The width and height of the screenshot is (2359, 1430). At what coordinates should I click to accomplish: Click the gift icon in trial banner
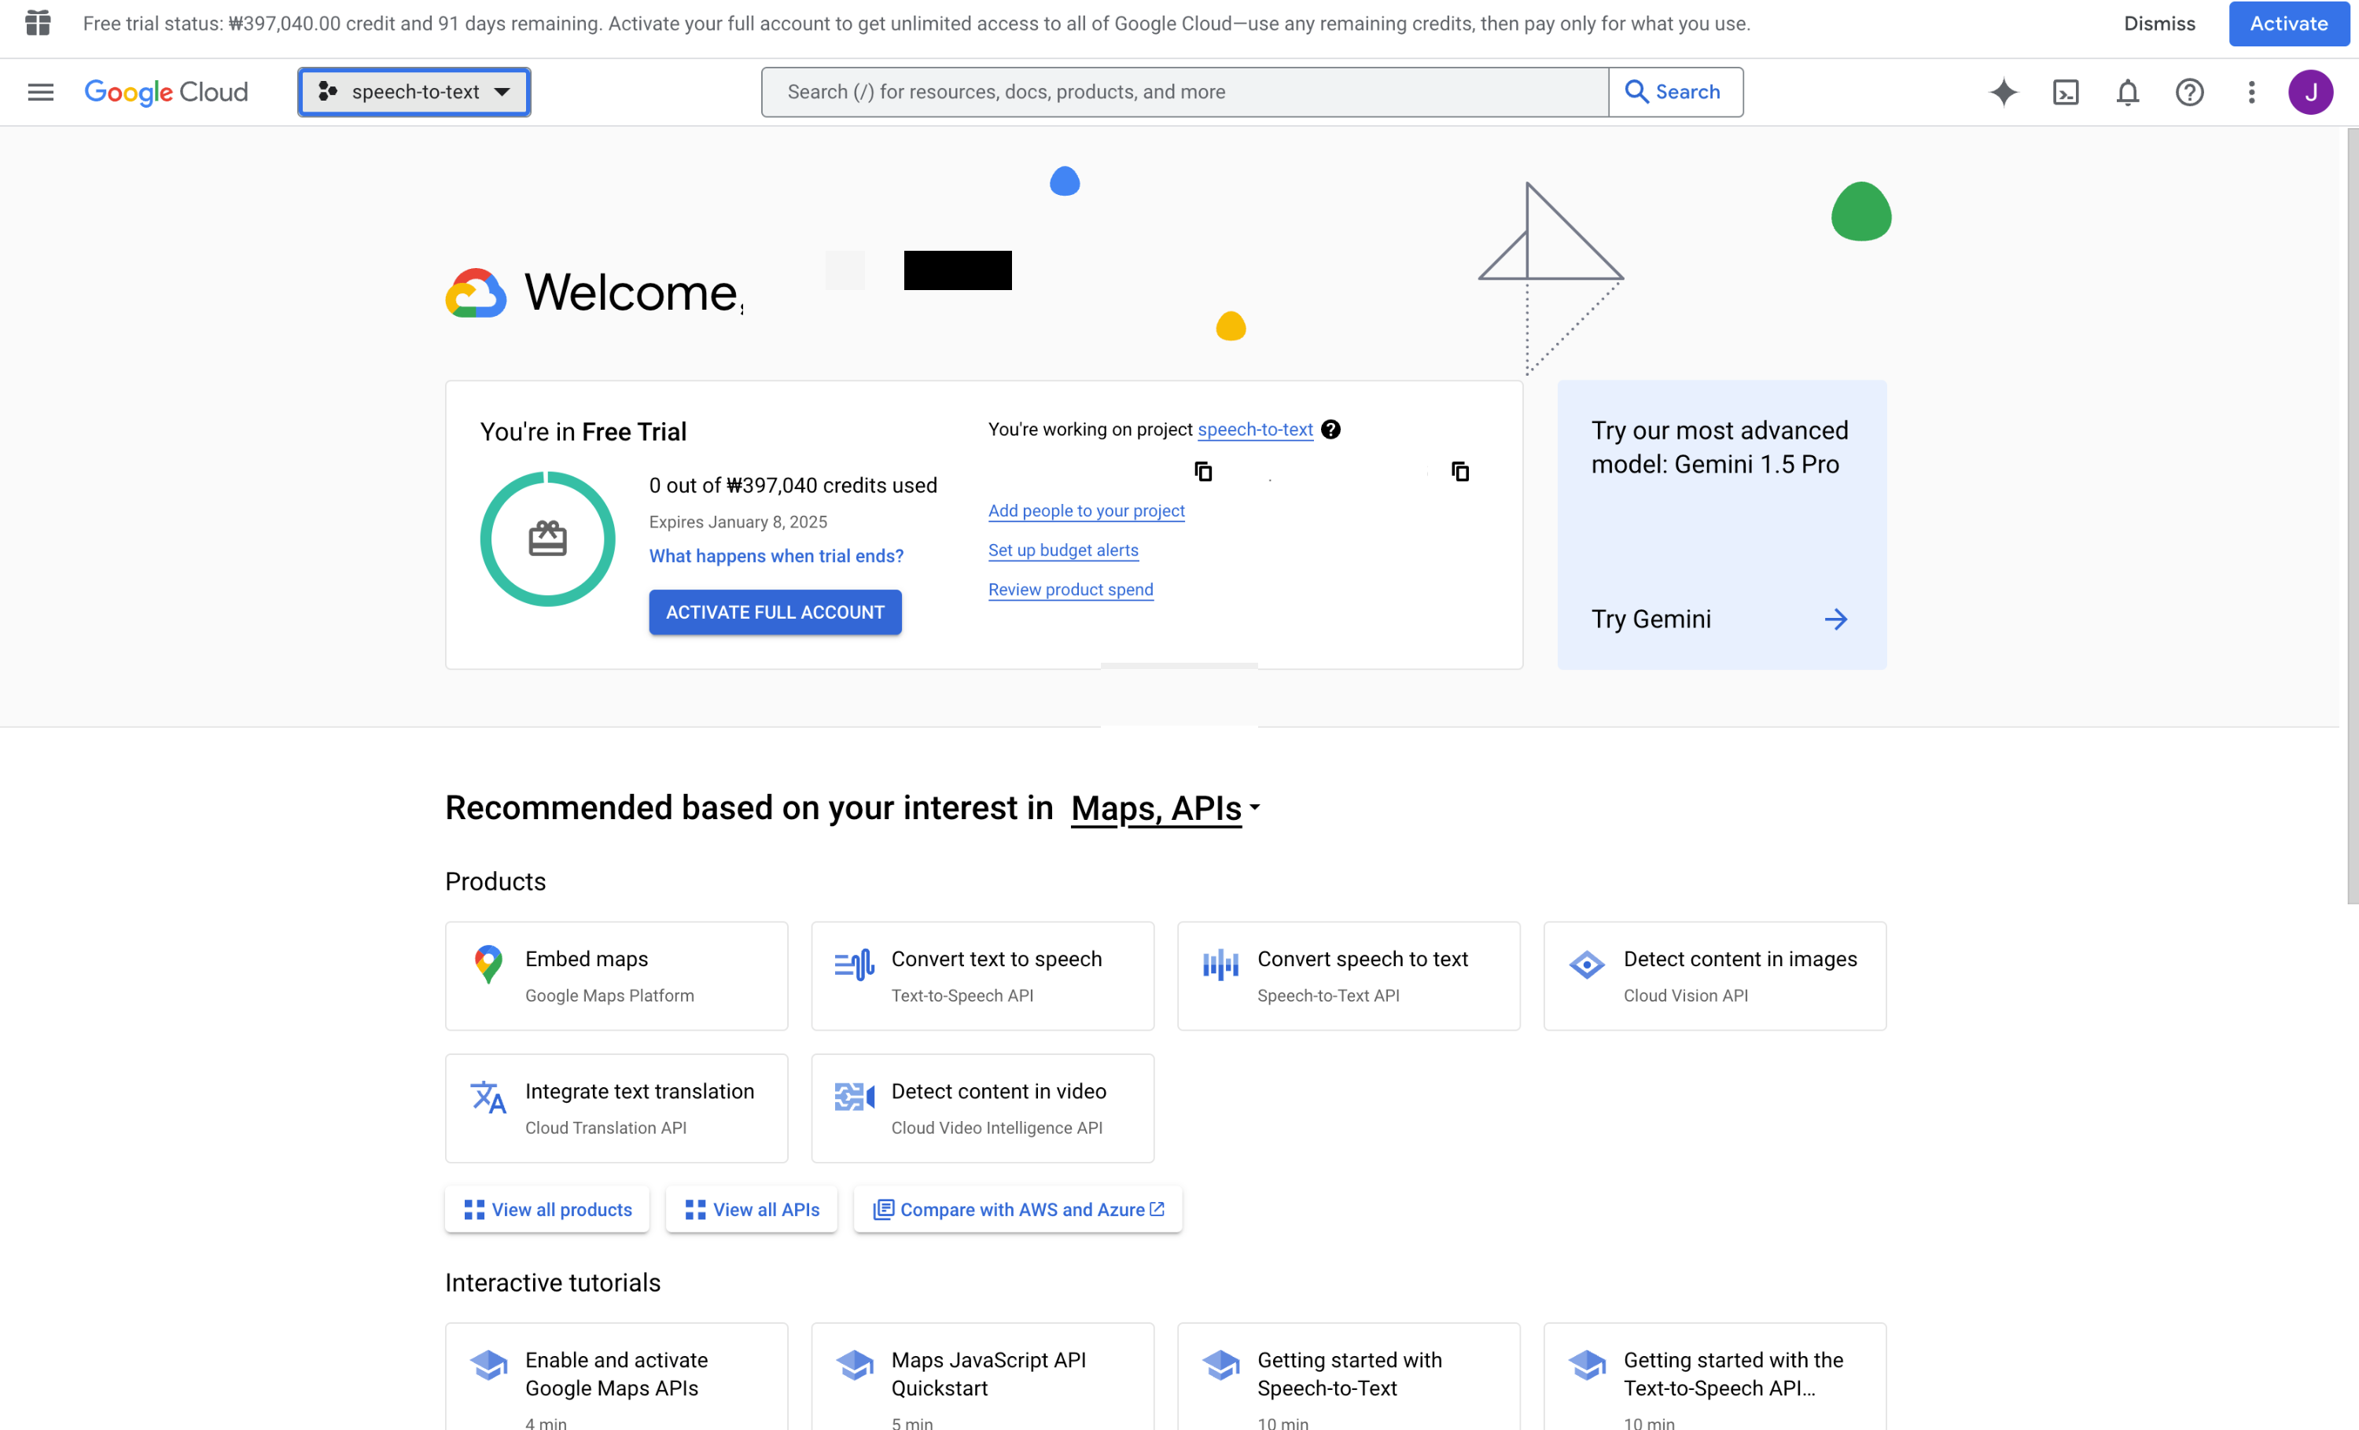(x=37, y=23)
